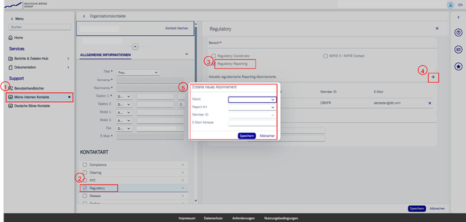Image resolution: width=466 pixels, height=222 pixels.
Task: Open the Markt dropdown in subscription dialog
Action: point(252,100)
